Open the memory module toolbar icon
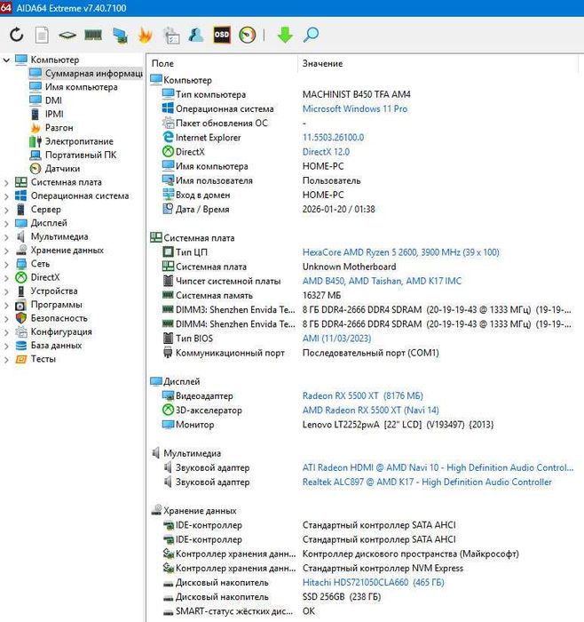The image size is (584, 622). [93, 36]
